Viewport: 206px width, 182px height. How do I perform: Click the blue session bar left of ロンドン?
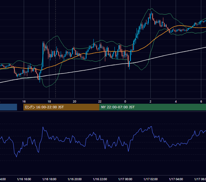(x=8, y=107)
